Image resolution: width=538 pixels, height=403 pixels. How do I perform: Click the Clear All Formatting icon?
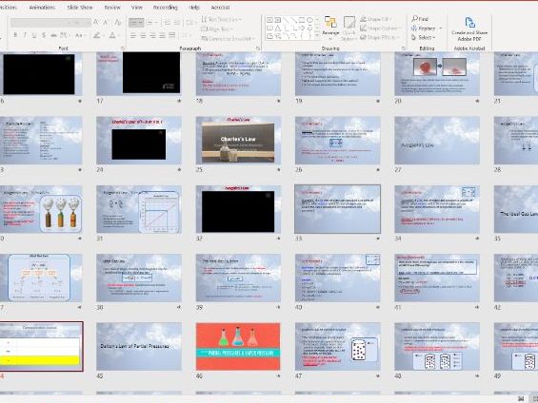pos(118,23)
